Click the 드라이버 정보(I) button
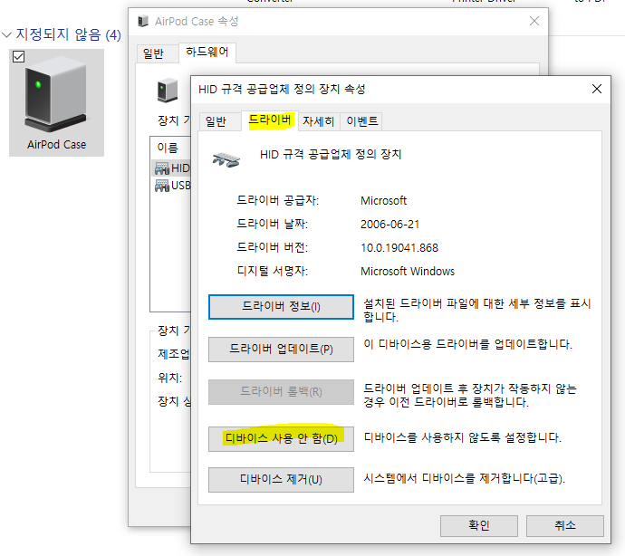This screenshot has width=625, height=556. (x=281, y=306)
